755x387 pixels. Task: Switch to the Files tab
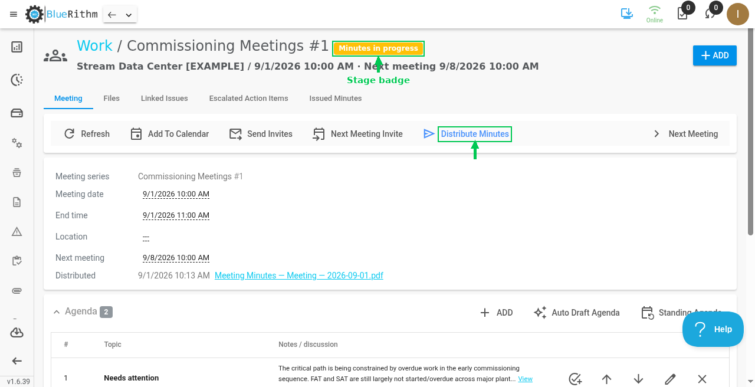tap(111, 98)
